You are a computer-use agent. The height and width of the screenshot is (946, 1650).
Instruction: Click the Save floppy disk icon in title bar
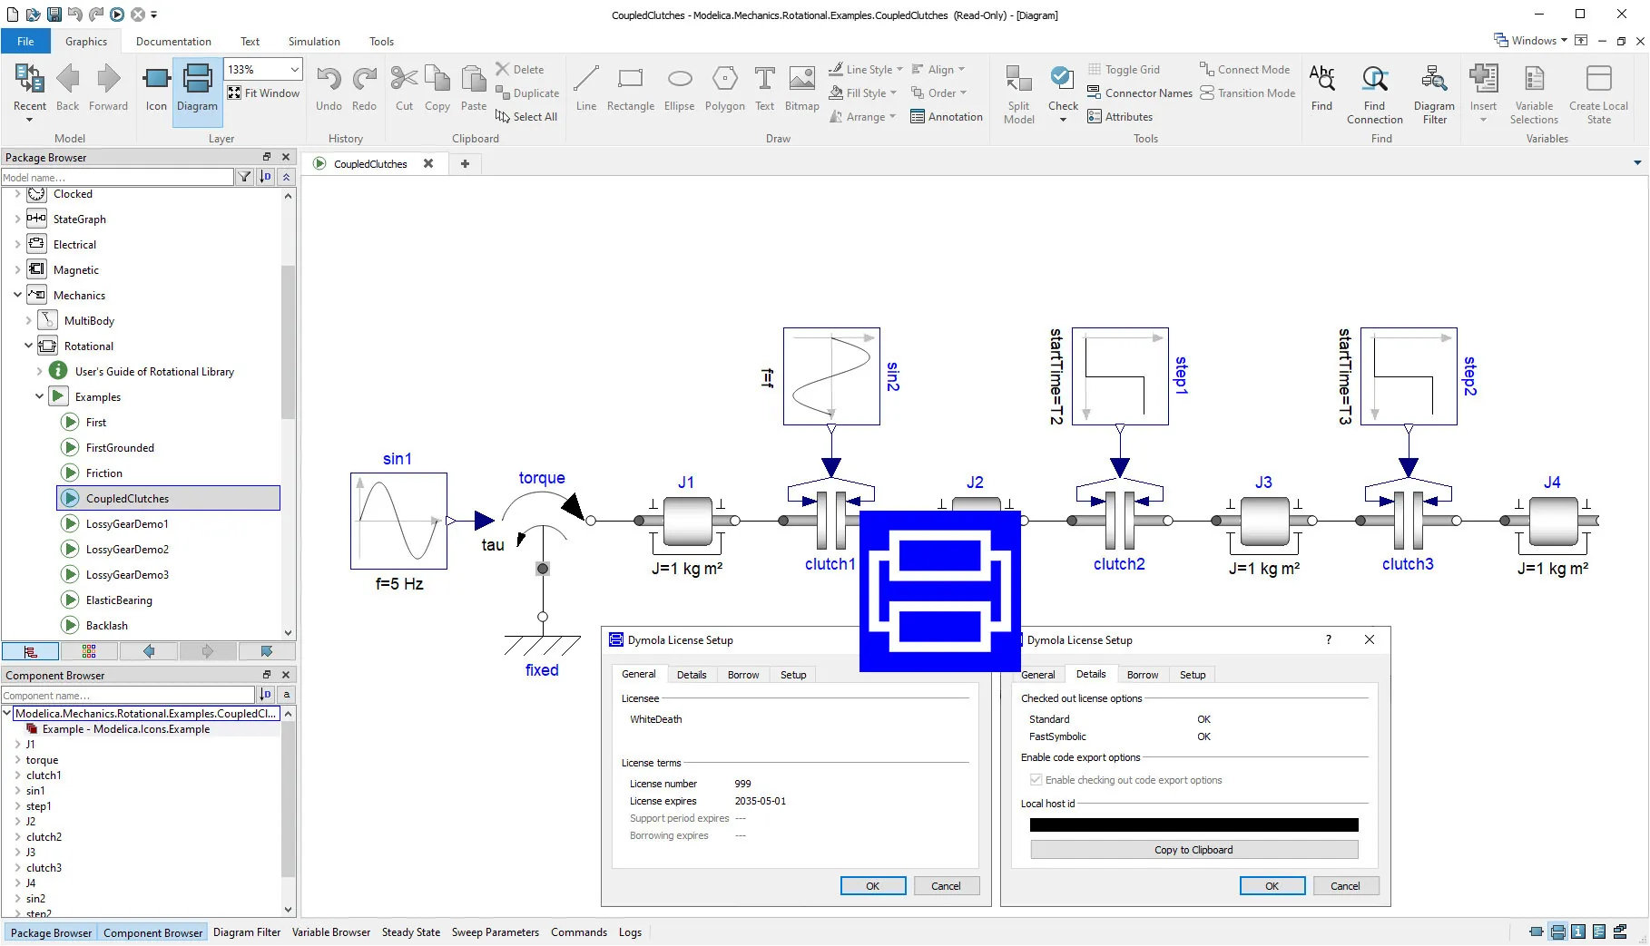[54, 15]
